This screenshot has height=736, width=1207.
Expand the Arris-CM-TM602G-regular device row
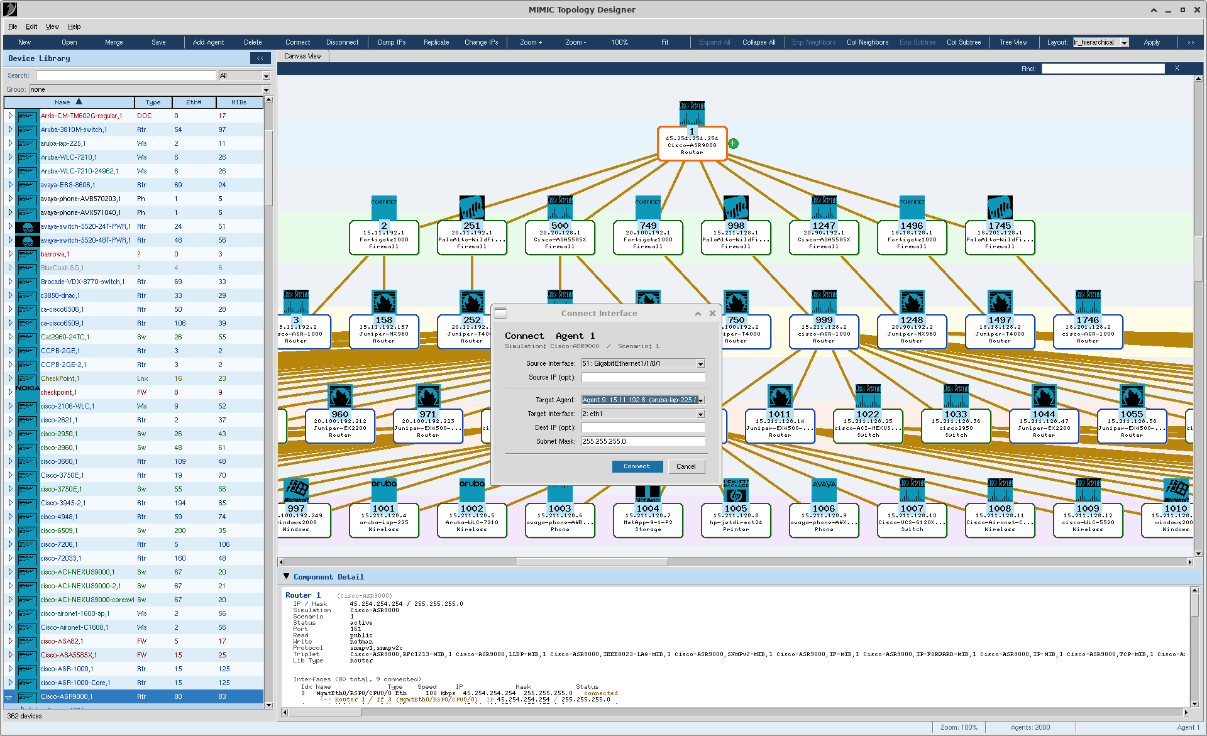[x=10, y=116]
